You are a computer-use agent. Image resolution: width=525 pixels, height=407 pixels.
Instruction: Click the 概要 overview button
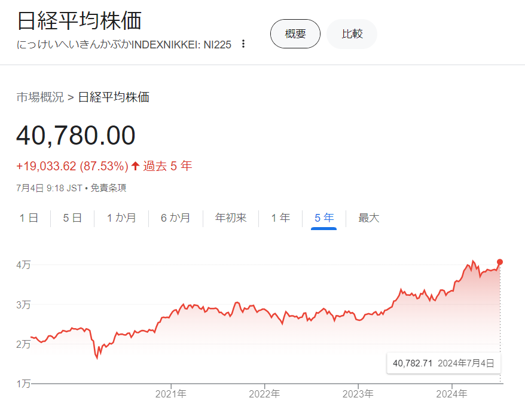[x=295, y=34]
